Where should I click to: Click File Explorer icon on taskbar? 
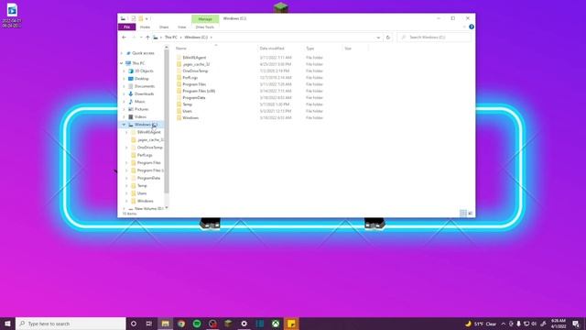(x=165, y=324)
